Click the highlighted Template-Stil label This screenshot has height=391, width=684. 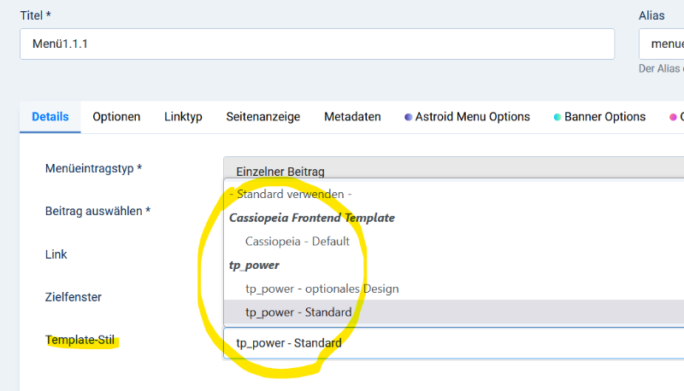80,340
